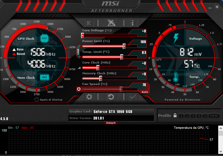Click the Memory Clock slider handle
Viewport: 223px width, 156px height.
[101, 78]
